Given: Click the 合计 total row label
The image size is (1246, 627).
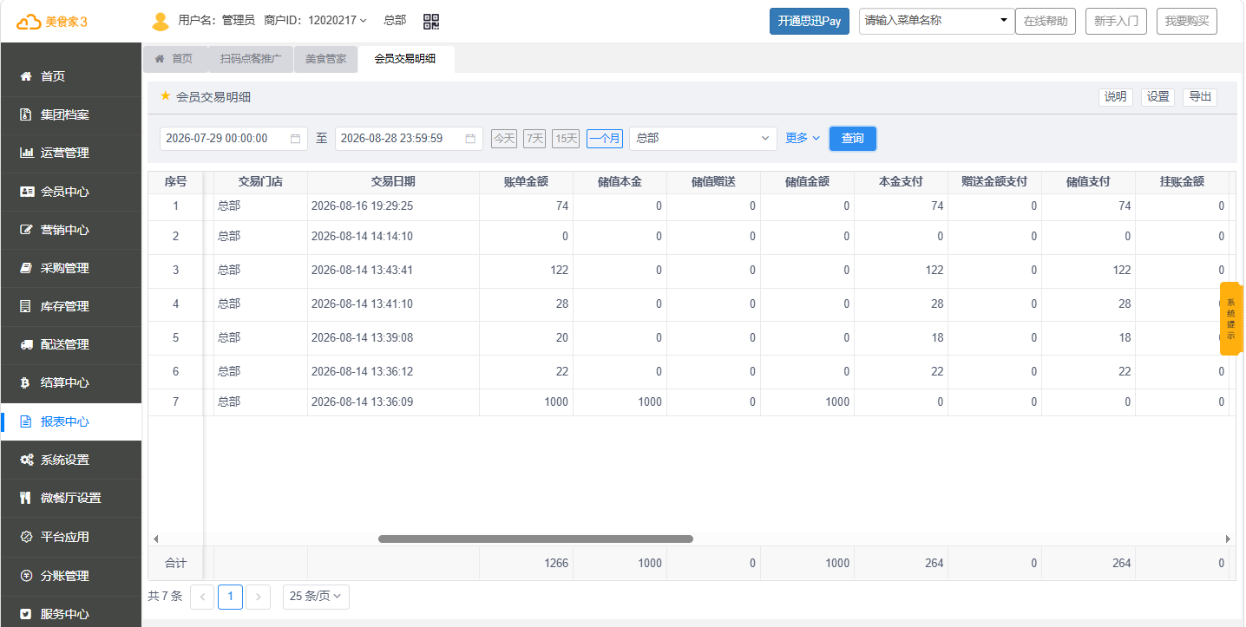Looking at the screenshot, I should point(176,564).
